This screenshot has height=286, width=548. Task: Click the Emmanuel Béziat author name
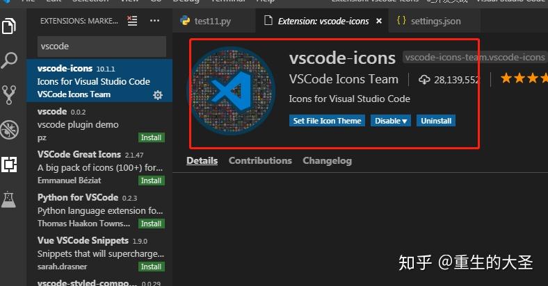pyautogui.click(x=70, y=180)
